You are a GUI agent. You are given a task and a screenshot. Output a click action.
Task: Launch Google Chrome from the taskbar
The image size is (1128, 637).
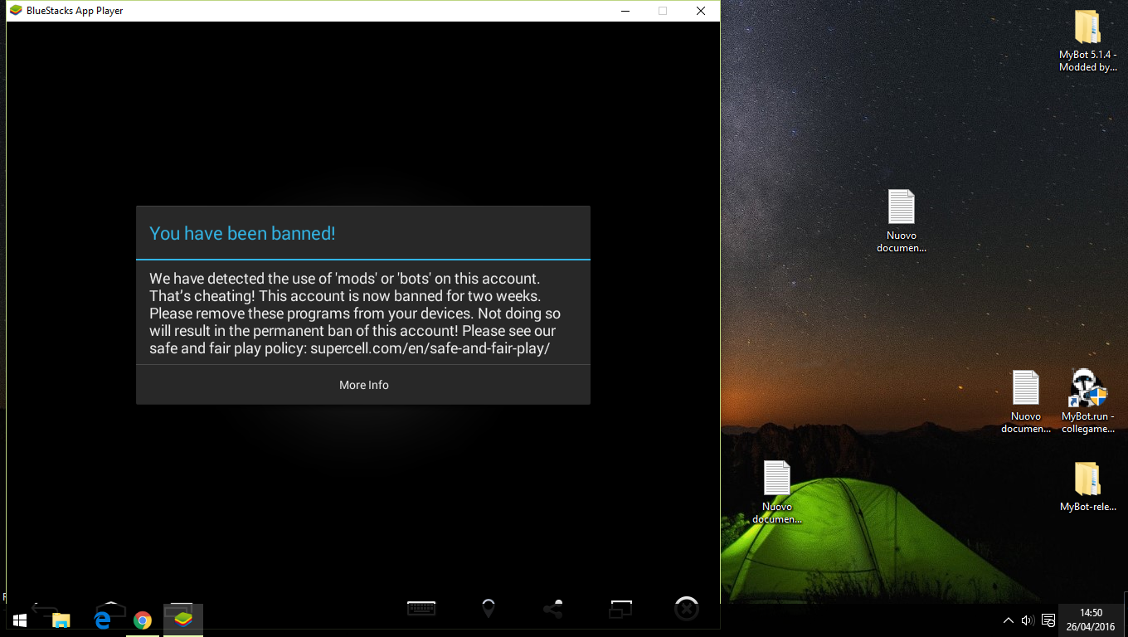click(143, 620)
